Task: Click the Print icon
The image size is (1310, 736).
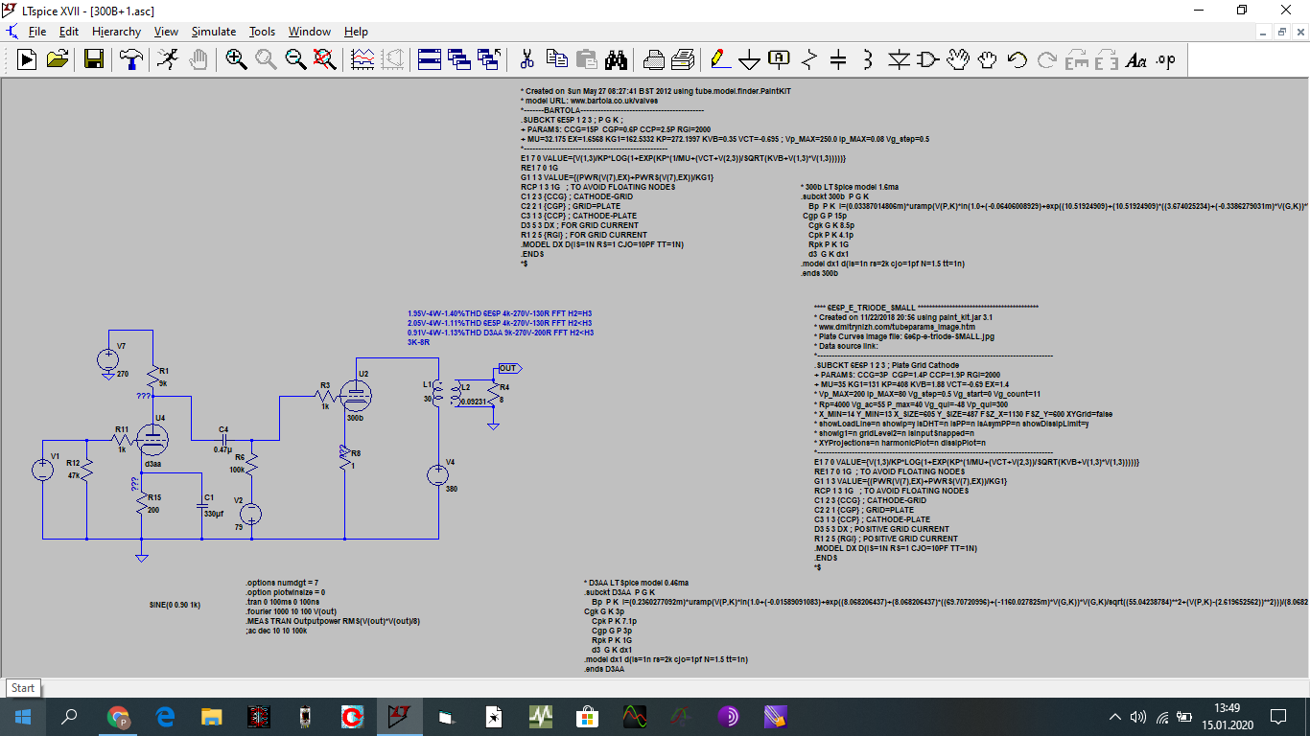Action: coord(684,59)
